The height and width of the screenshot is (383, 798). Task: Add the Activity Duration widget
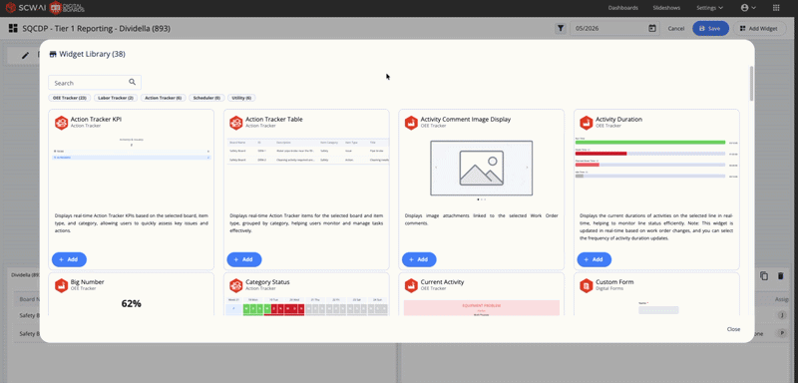[x=595, y=259]
